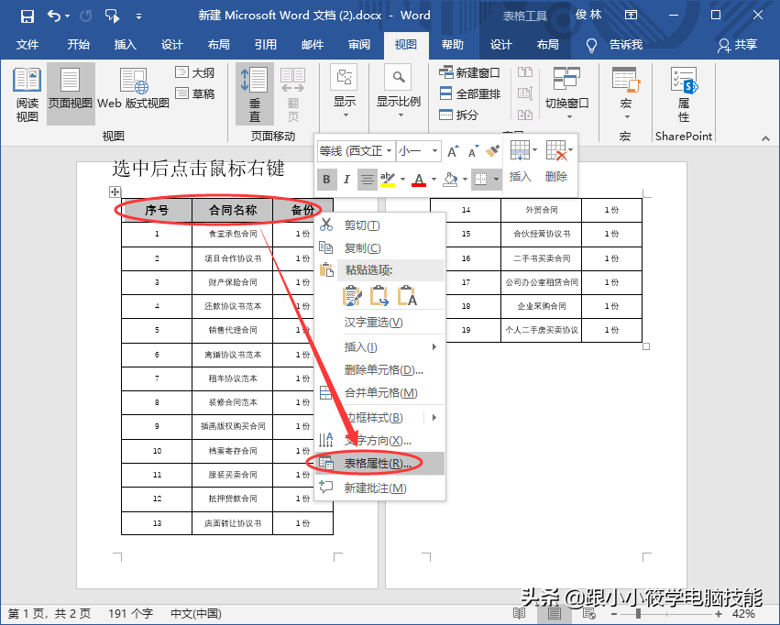The width and height of the screenshot is (780, 625).
Task: Open the Review (审阅) tab
Action: point(359,45)
